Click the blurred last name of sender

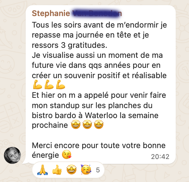tap(97, 13)
